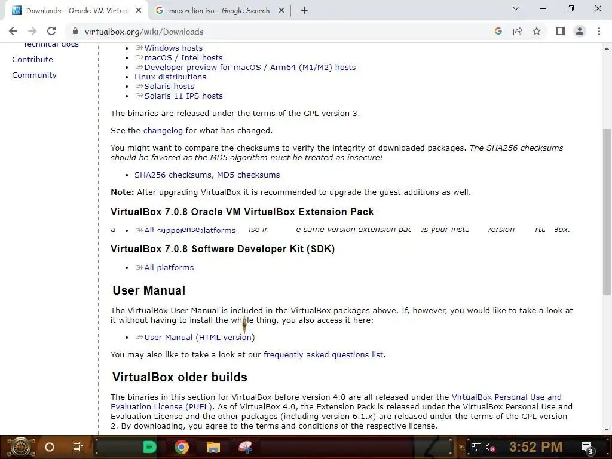Open the Start menu steampunk button
The height and width of the screenshot is (459, 612).
pyautogui.click(x=21, y=447)
